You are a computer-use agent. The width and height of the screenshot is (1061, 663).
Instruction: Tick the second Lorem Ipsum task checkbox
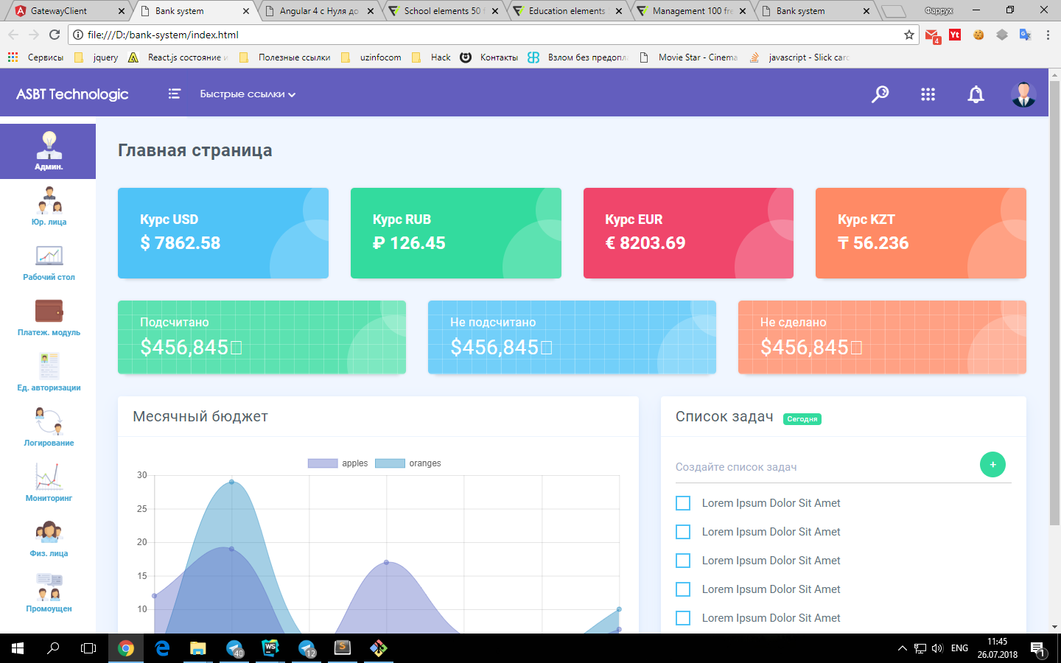[x=683, y=532]
